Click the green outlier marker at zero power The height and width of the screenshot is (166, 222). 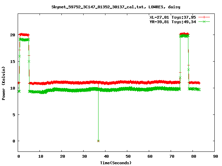click(x=98, y=141)
